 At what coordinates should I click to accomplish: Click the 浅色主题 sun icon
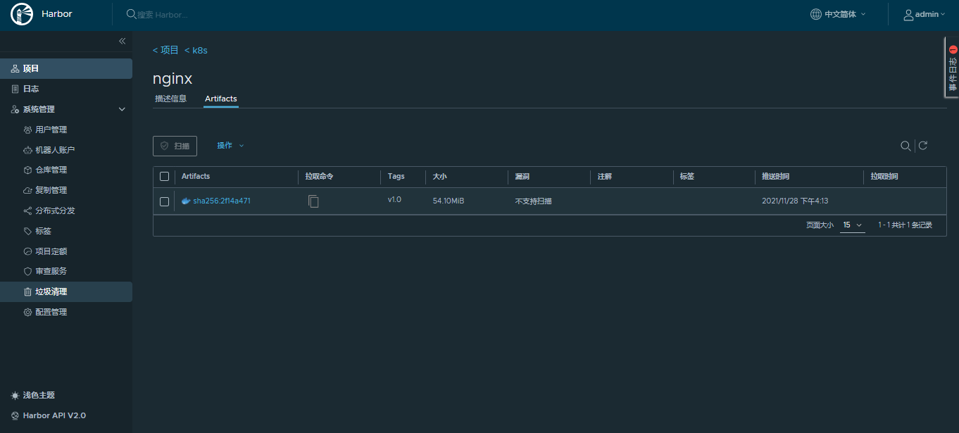tap(15, 395)
